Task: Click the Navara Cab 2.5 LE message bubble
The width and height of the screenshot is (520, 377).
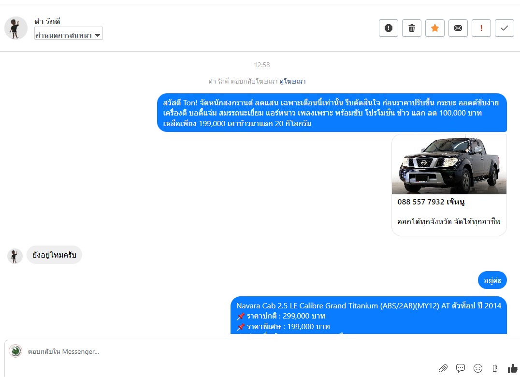Action: point(369,315)
